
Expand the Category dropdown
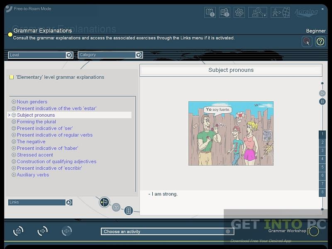[139, 55]
